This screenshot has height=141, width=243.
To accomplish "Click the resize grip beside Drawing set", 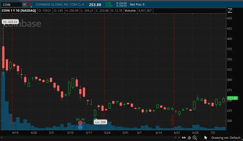I will (x=242, y=140).
